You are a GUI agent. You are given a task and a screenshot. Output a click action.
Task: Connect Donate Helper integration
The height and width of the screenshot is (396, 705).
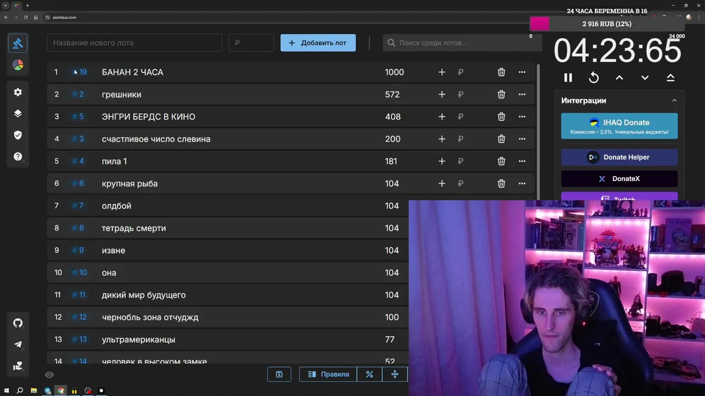pyautogui.click(x=620, y=157)
